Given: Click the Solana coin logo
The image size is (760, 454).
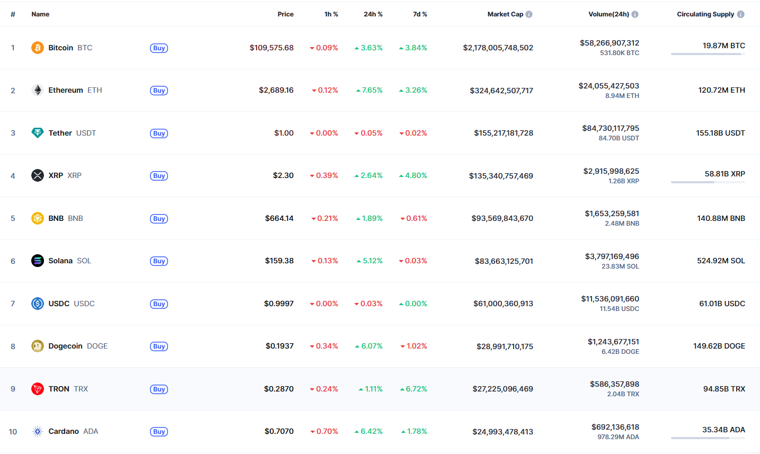Looking at the screenshot, I should 38,261.
